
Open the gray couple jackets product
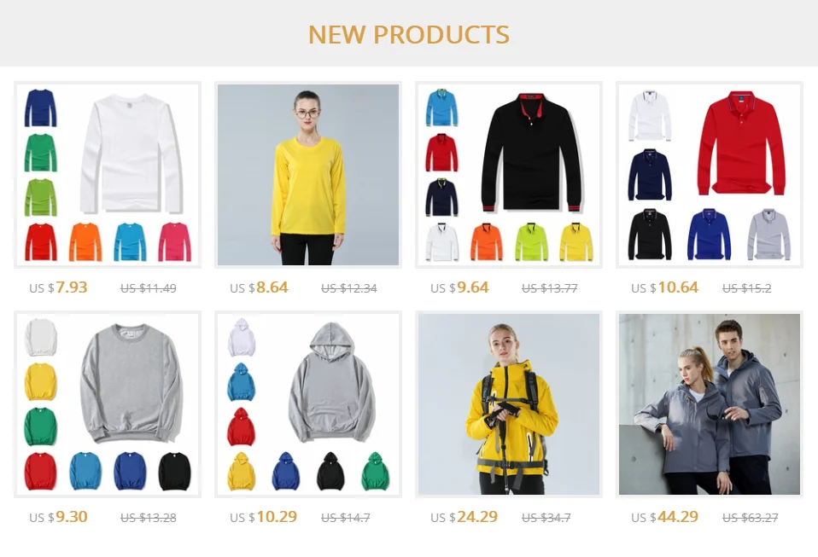[710, 404]
